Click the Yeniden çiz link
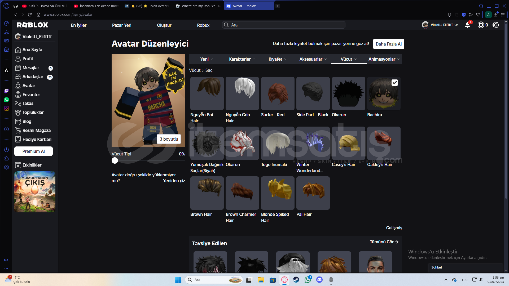The width and height of the screenshot is (509, 286). pos(174,181)
